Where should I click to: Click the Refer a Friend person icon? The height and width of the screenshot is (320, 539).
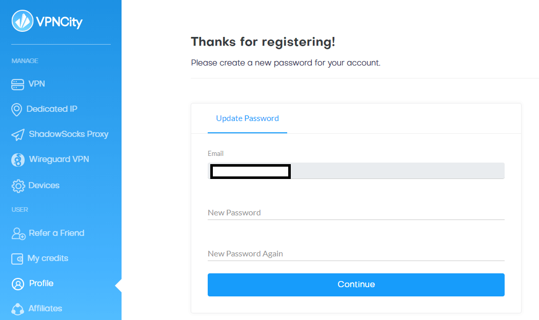(18, 234)
